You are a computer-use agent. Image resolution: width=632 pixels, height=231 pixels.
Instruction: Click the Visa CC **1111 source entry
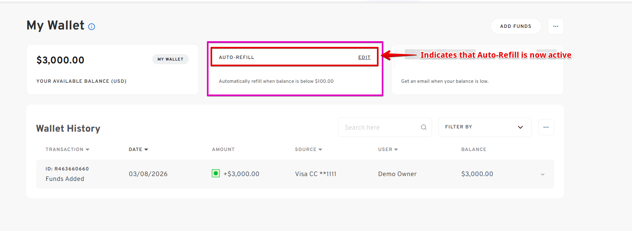tap(315, 174)
